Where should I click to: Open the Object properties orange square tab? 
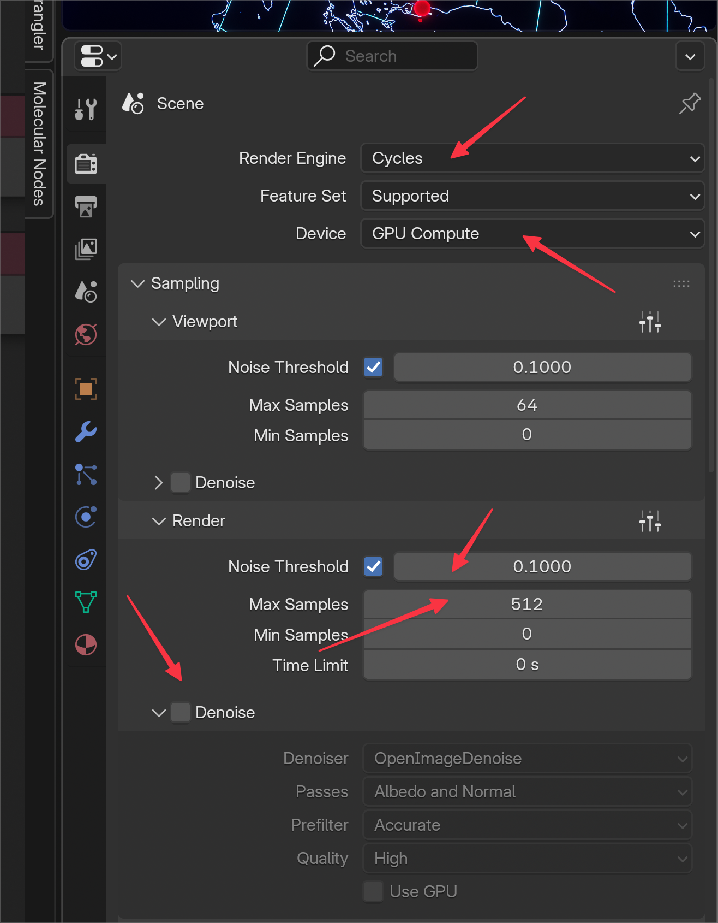tap(86, 389)
